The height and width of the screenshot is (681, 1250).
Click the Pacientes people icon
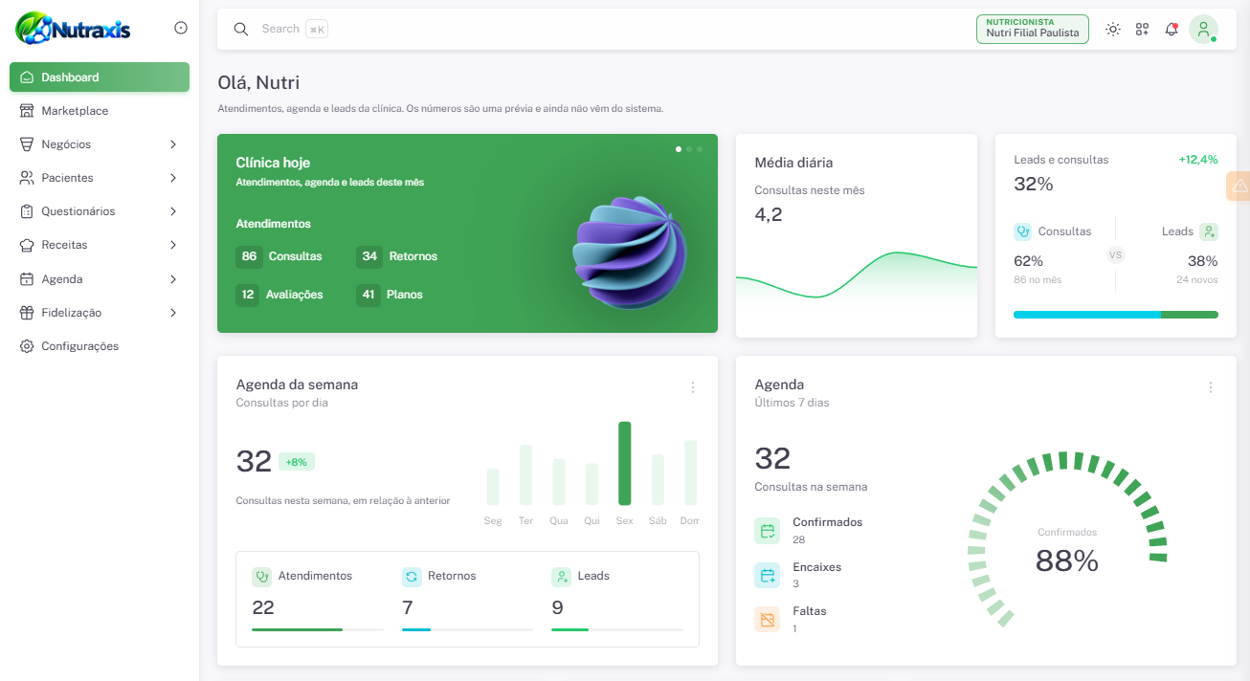point(27,178)
